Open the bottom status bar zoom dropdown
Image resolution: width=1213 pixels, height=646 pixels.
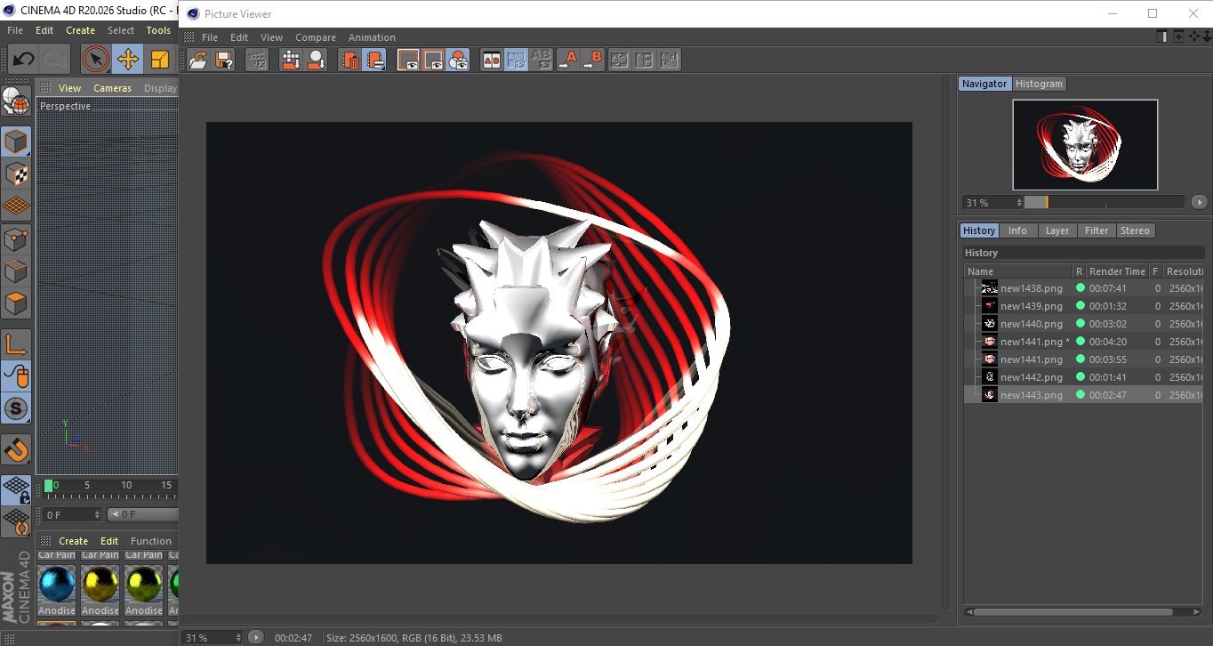(213, 638)
